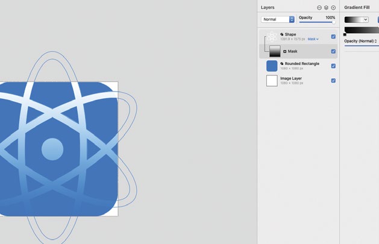Select the atom Shape layer thumbnail
This screenshot has width=379, height=244.
coord(272,37)
